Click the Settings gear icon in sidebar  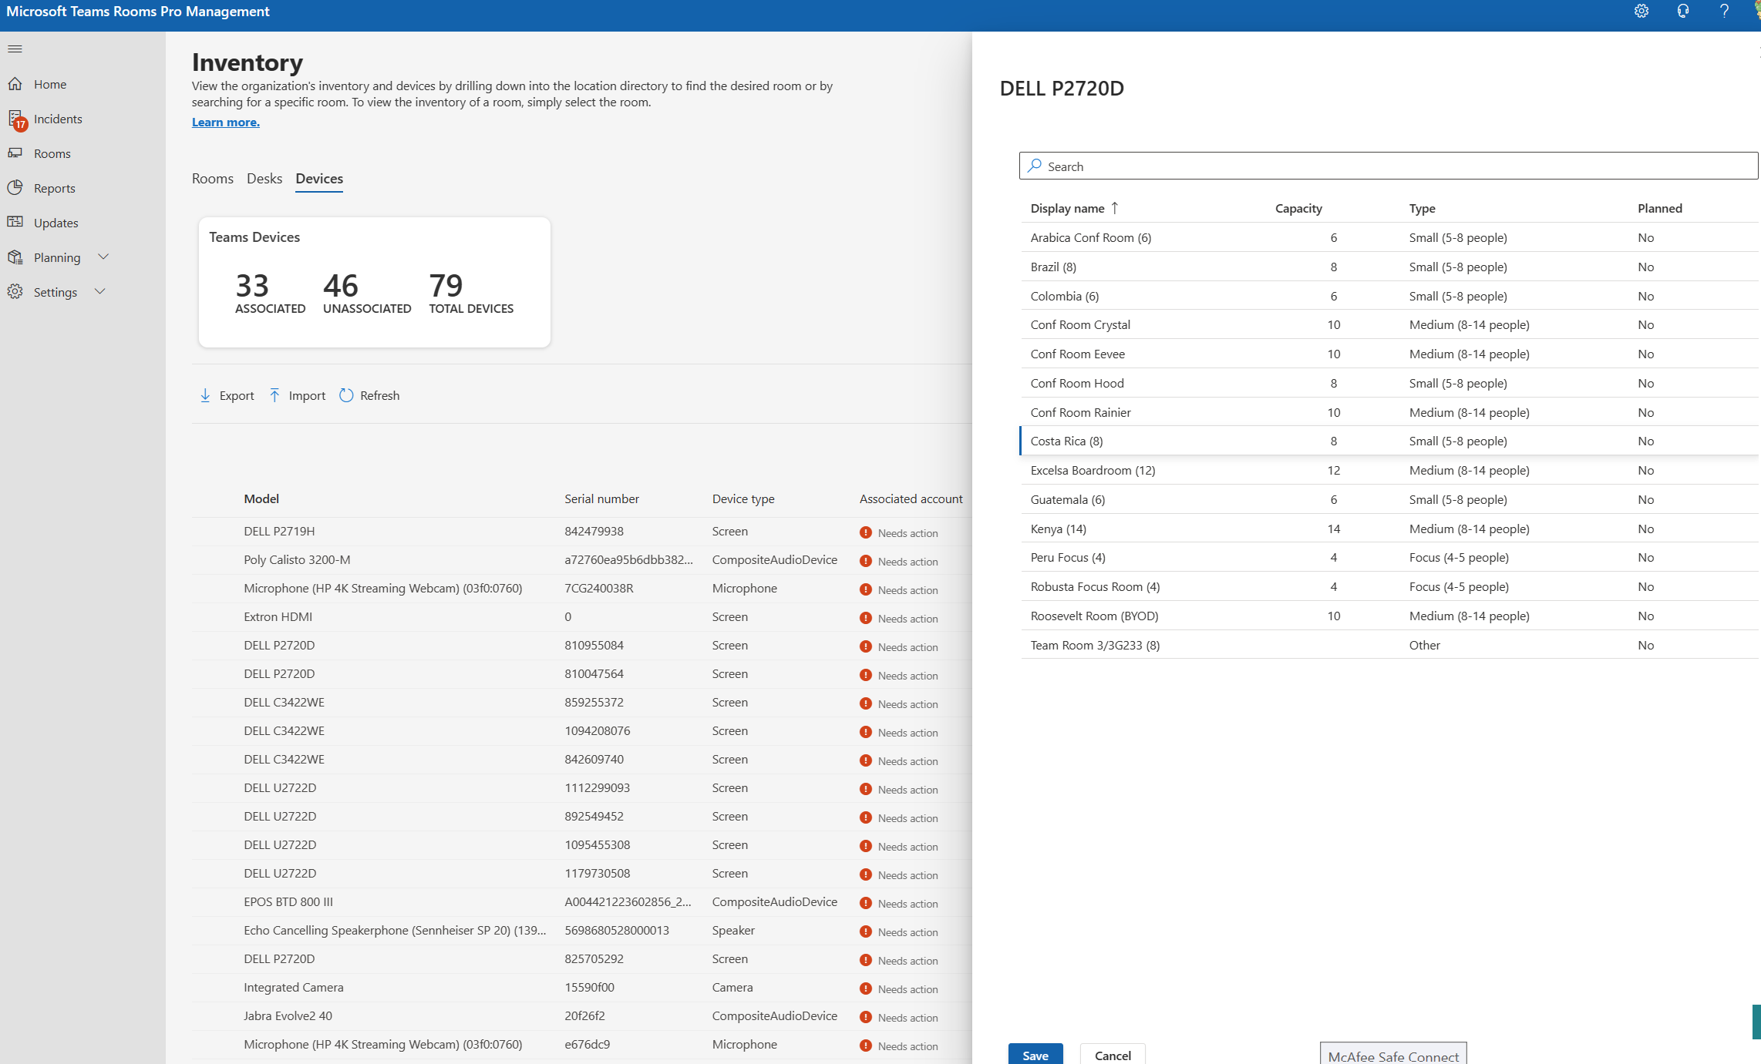pos(15,292)
